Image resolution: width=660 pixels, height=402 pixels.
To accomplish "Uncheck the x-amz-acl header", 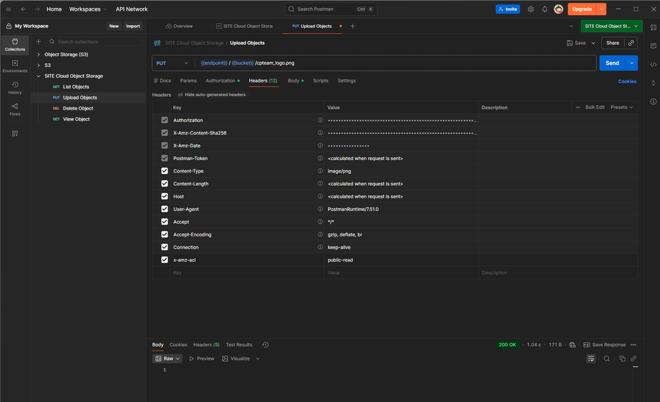I will point(164,260).
